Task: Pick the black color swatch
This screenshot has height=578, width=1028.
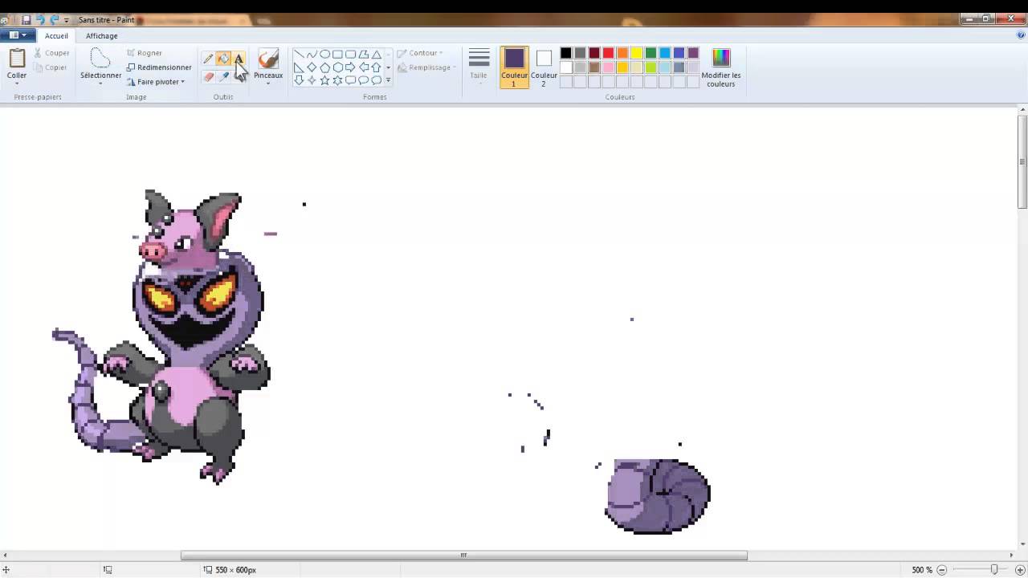Action: pos(565,53)
